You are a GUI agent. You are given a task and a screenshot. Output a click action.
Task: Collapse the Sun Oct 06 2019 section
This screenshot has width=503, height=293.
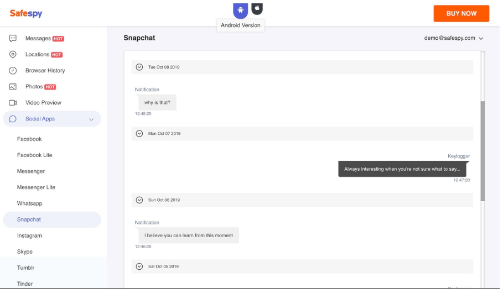(x=139, y=200)
